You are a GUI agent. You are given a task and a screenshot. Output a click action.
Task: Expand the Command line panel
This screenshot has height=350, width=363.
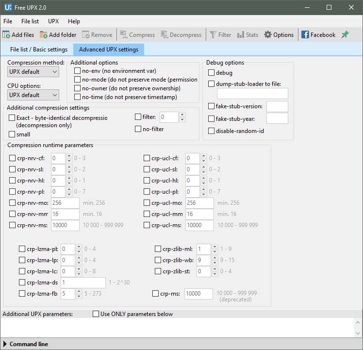[x=5, y=344]
